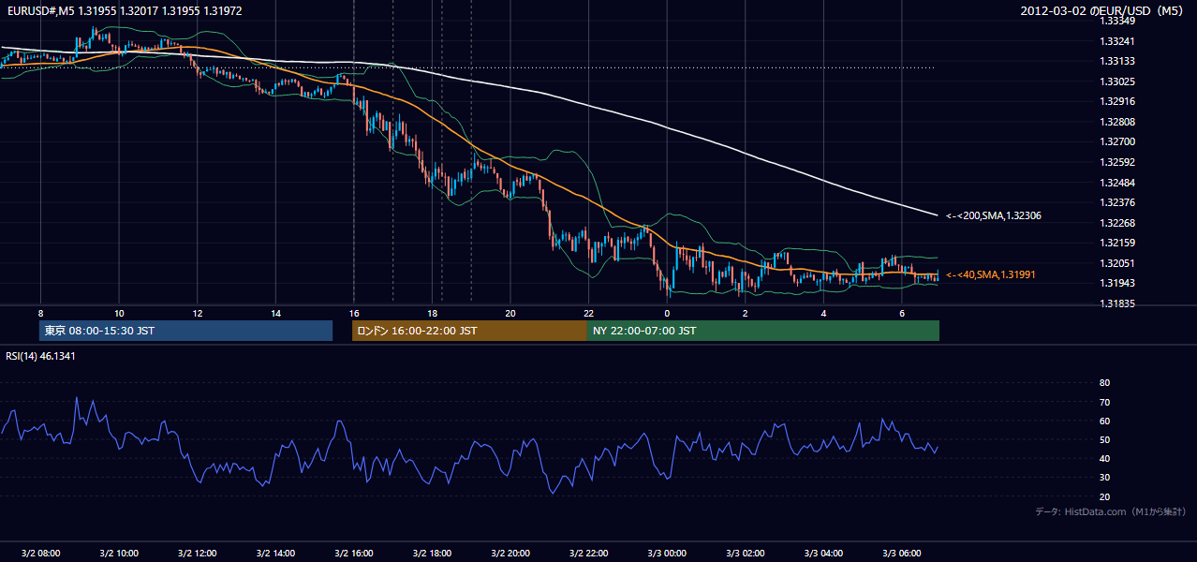The width and height of the screenshot is (1197, 562).
Task: Click price level 1.32808 on axis
Action: point(1117,122)
